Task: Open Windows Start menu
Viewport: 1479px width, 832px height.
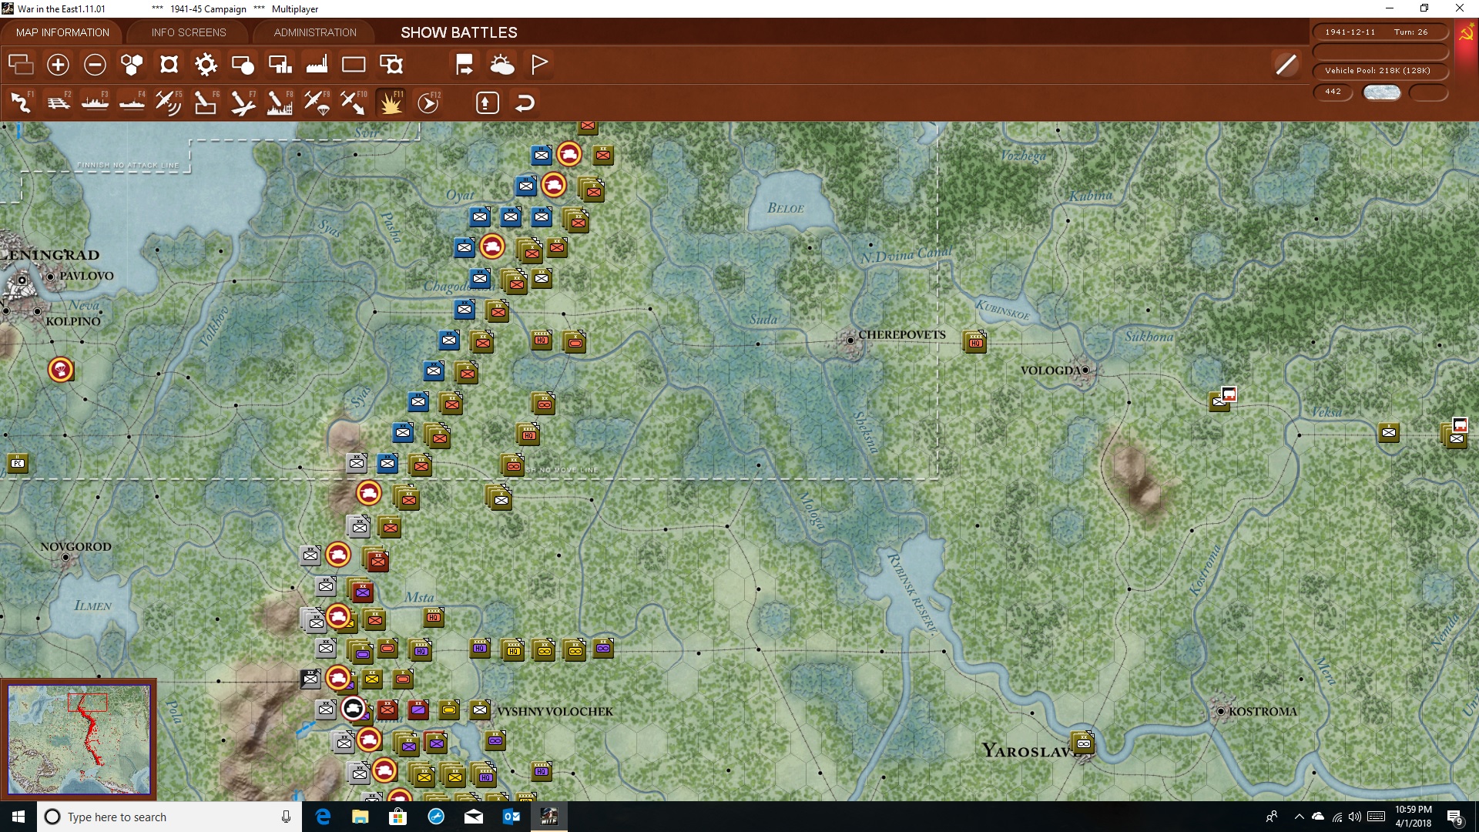Action: (x=18, y=817)
